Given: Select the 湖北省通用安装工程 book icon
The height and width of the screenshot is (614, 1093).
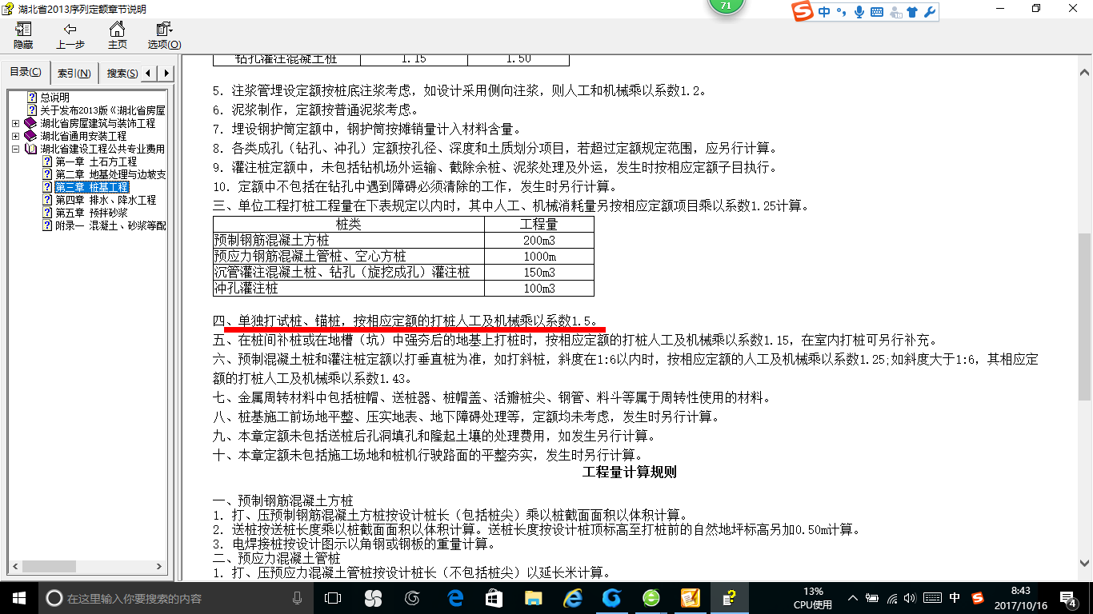Looking at the screenshot, I should tap(30, 136).
